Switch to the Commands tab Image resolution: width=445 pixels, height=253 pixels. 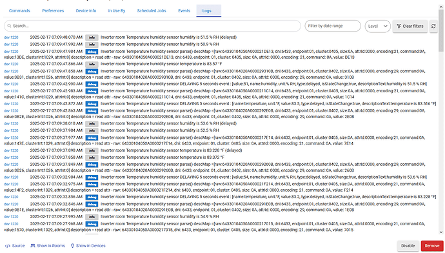(19, 11)
